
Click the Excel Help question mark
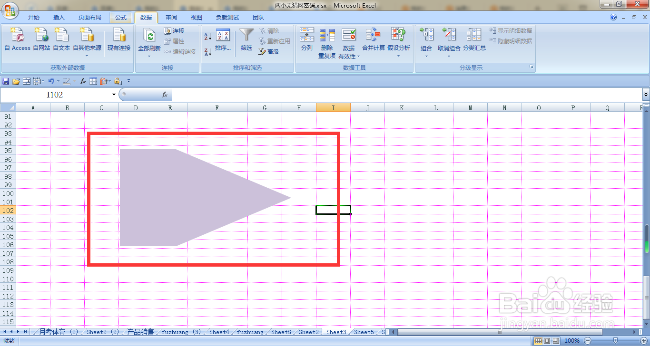pos(613,18)
